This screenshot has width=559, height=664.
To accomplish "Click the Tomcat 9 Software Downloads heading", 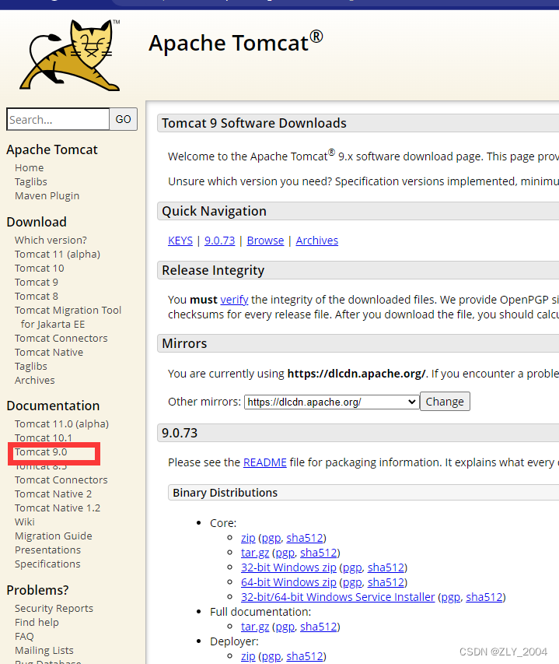I will point(254,123).
